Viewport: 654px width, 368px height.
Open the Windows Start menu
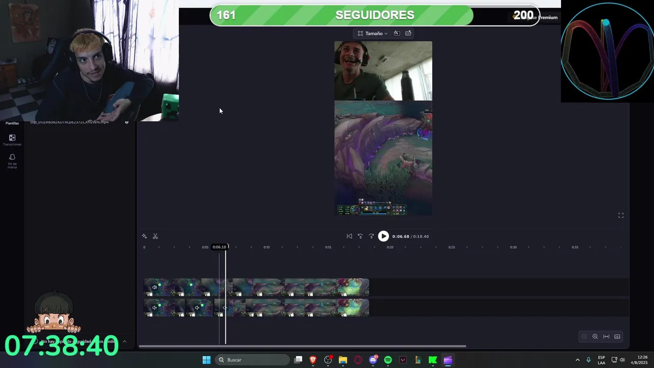tap(206, 360)
